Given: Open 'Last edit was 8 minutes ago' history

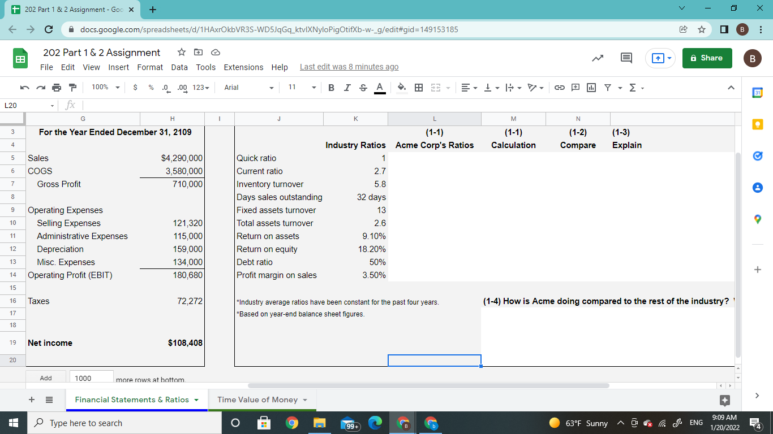Looking at the screenshot, I should [x=349, y=67].
